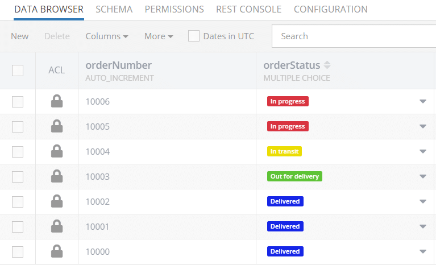Expand status dropdown arrow for order 10004
436x265 pixels.
click(x=423, y=151)
